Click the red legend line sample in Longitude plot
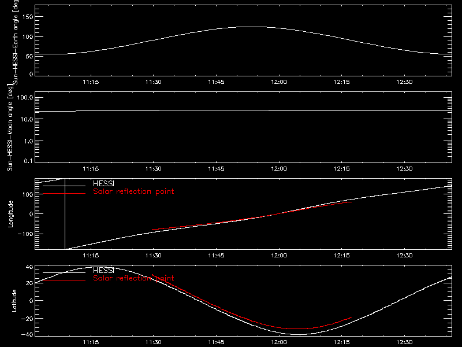462x347 pixels. 64,194
